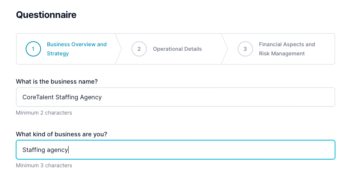
Task: Click the step 3 number circle
Action: 245,49
